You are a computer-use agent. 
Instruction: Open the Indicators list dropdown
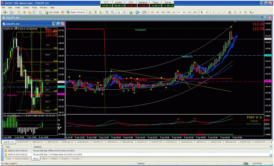coord(131,12)
